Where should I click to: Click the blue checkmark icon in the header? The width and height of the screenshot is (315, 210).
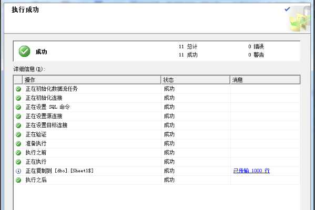pyautogui.click(x=287, y=9)
